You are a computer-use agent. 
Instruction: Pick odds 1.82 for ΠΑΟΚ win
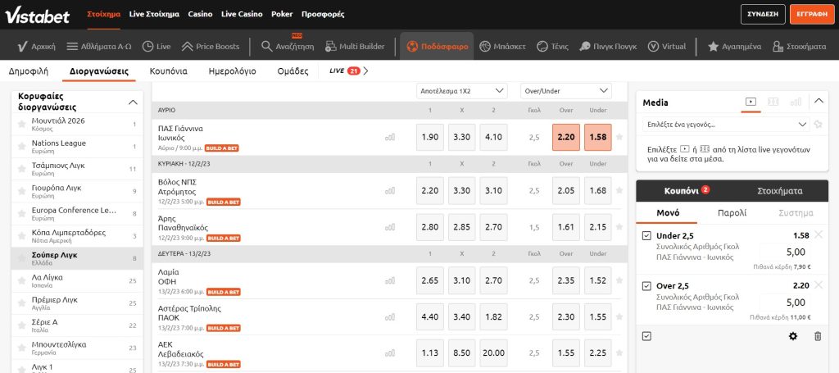(x=493, y=316)
